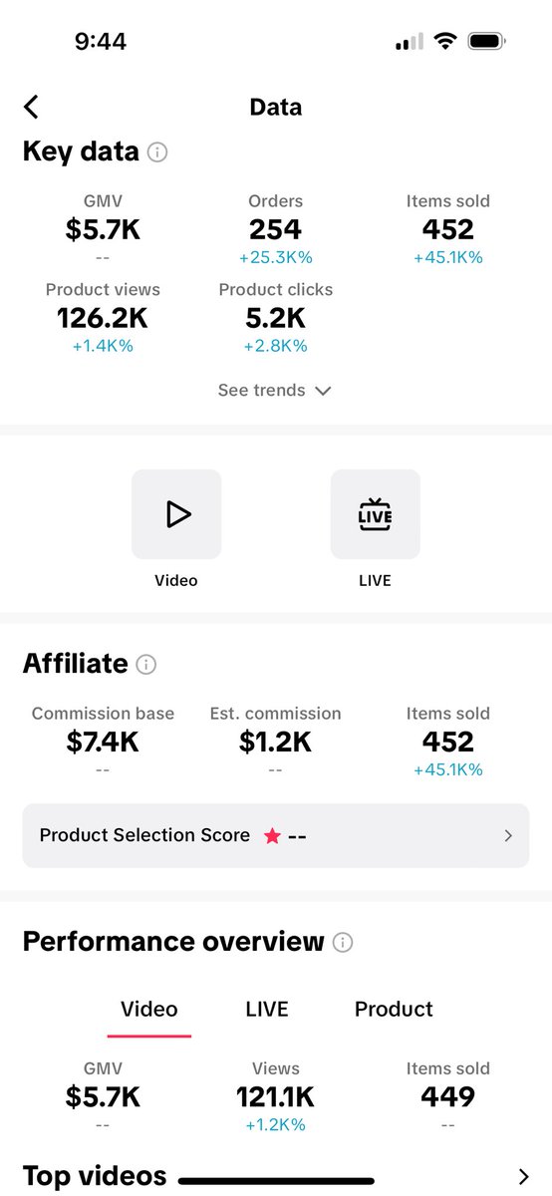Tap the Video label under the play tile

[176, 581]
